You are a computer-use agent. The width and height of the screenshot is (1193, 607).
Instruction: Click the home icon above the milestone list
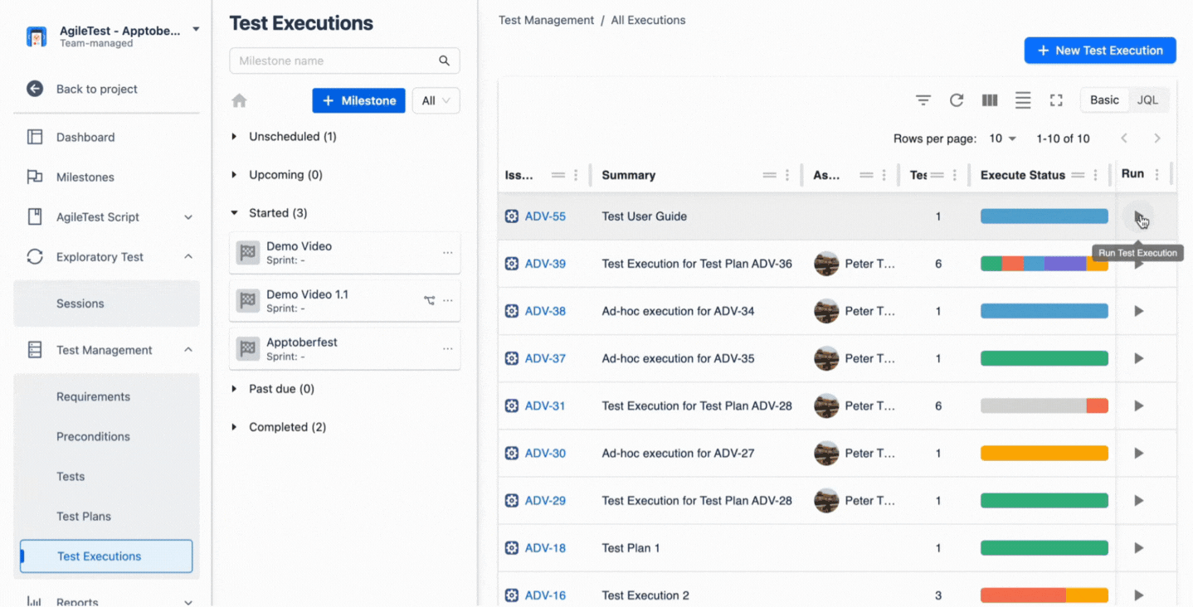tap(239, 100)
